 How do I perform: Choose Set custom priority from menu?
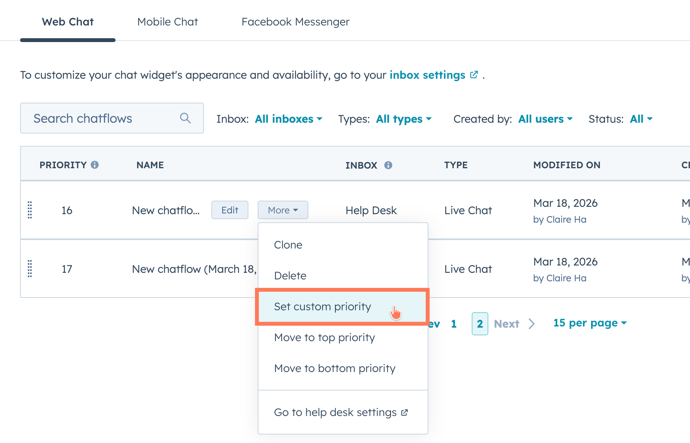coord(322,306)
